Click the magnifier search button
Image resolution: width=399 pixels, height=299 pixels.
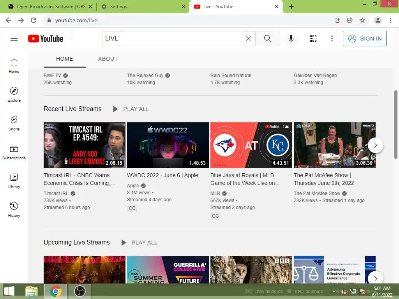(x=267, y=39)
